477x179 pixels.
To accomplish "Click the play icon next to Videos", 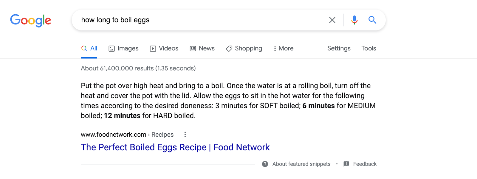I will tap(152, 48).
